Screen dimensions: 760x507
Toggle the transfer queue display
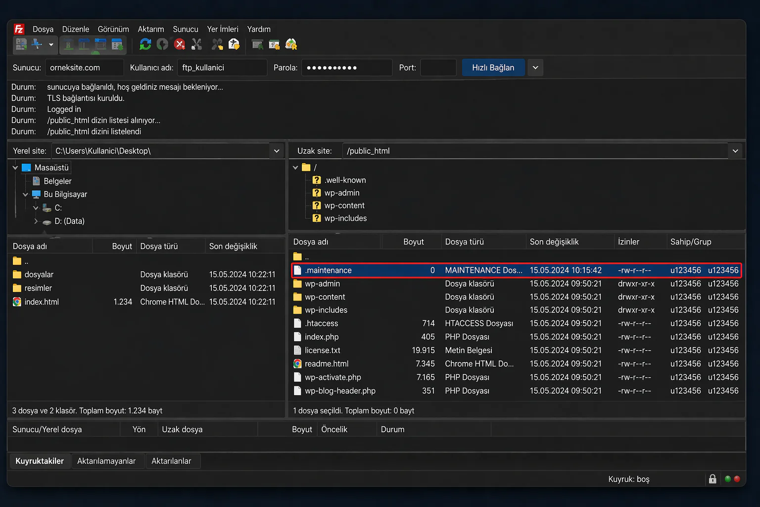[x=117, y=45]
